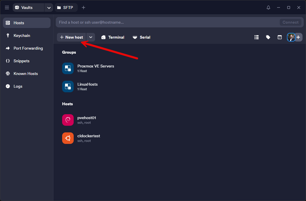This screenshot has height=201, width=306.
Task: Open the hamburger menu
Action: 7,7
